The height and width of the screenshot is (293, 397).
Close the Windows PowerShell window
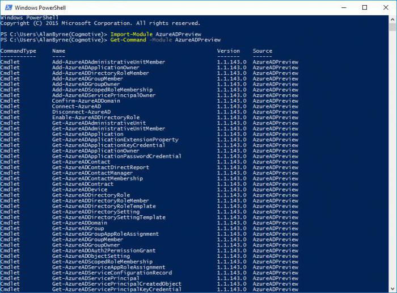tap(386, 7)
